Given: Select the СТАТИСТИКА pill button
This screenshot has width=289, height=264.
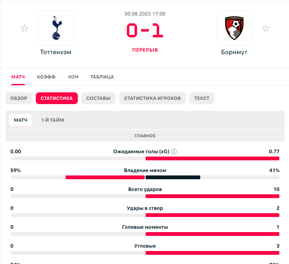Looking at the screenshot, I should [x=57, y=98].
